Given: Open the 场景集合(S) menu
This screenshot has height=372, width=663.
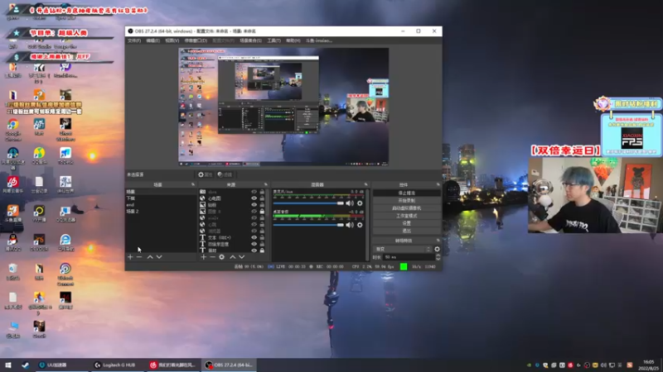Looking at the screenshot, I should pos(251,41).
